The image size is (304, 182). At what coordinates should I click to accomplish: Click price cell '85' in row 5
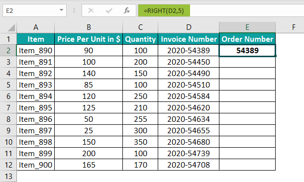(x=89, y=85)
